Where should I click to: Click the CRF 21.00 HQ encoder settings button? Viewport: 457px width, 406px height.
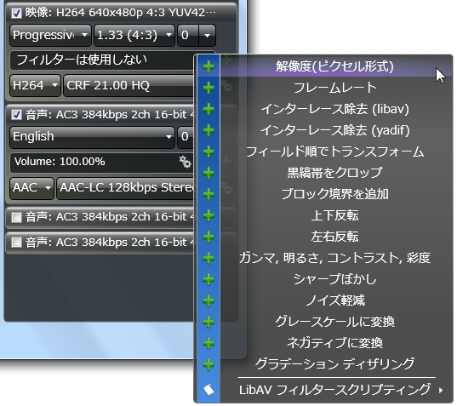click(x=129, y=86)
